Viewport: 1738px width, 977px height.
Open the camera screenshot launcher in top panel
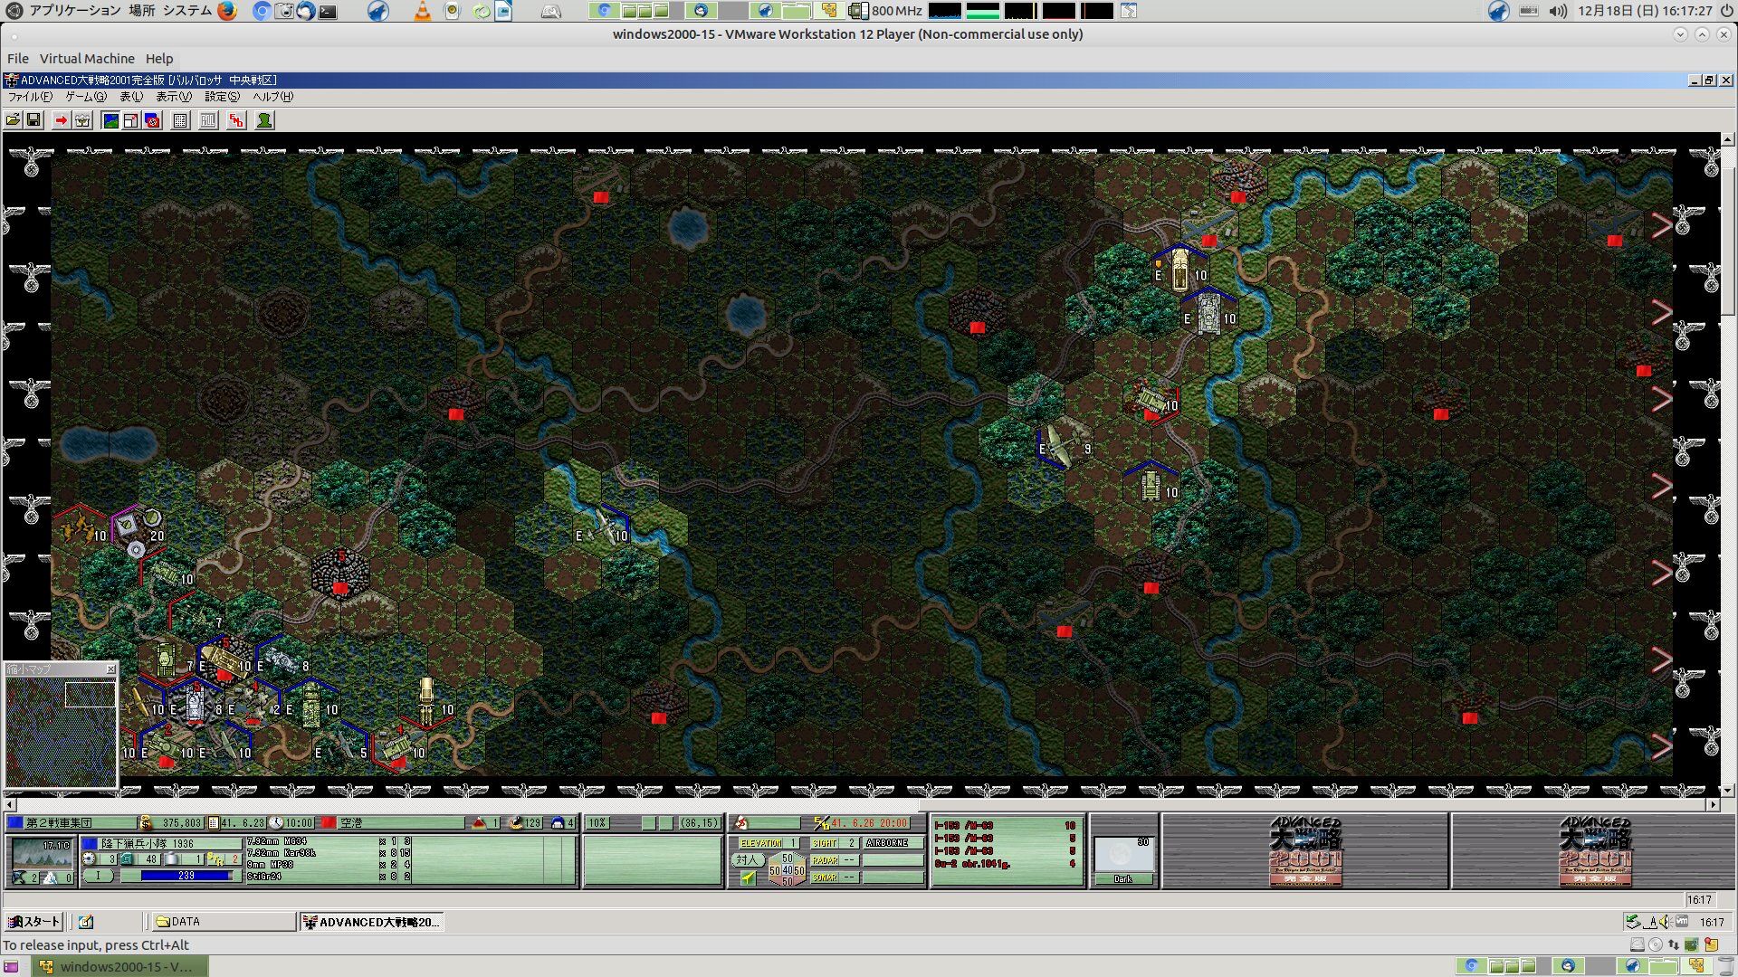point(283,11)
